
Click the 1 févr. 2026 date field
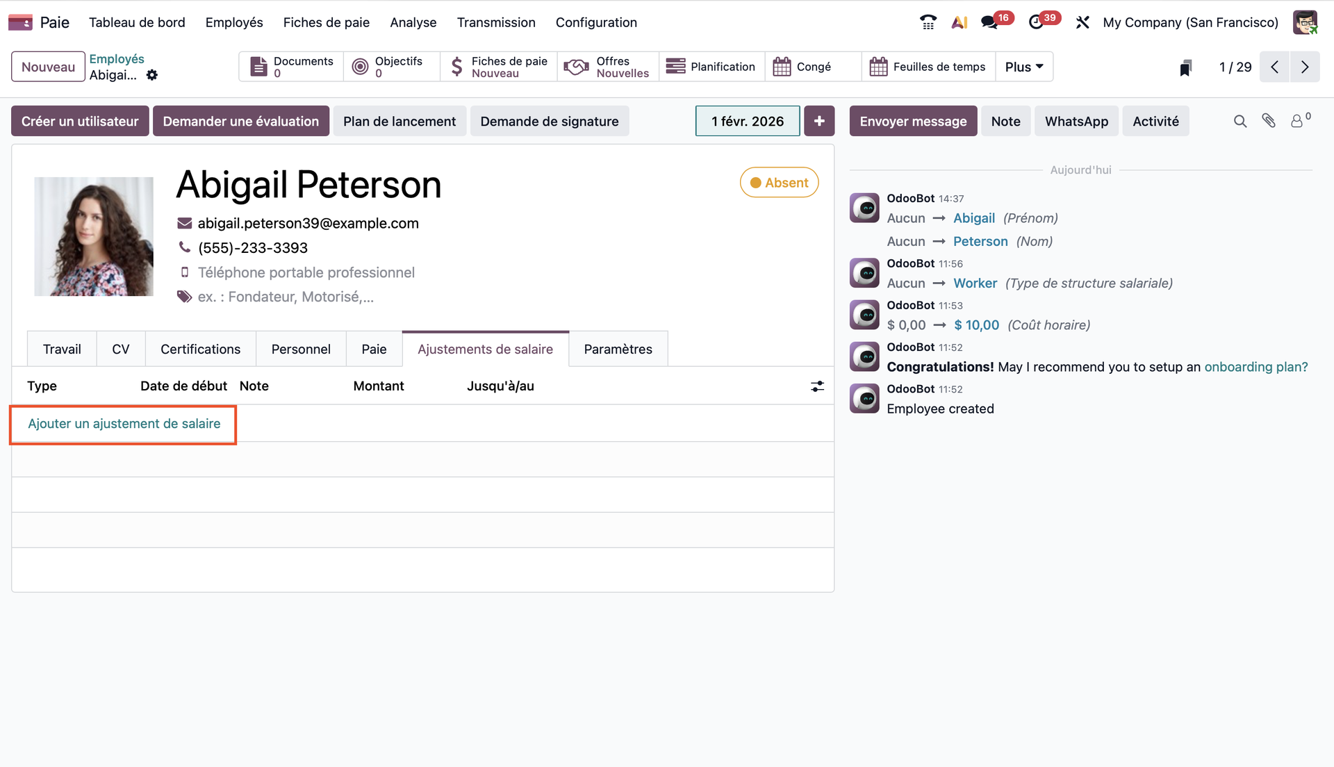(747, 121)
